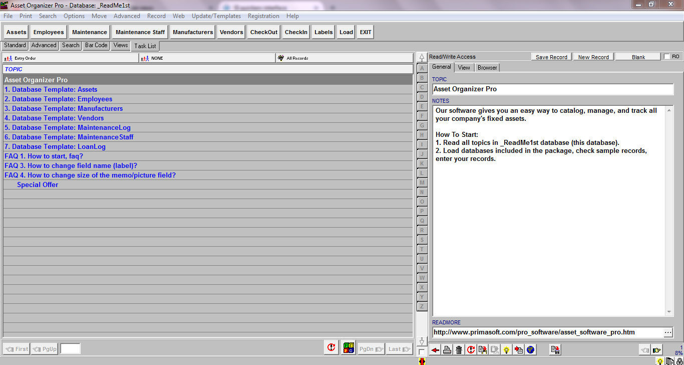Click the padlock icon in the status bar
This screenshot has width=684, height=365.
(x=679, y=361)
